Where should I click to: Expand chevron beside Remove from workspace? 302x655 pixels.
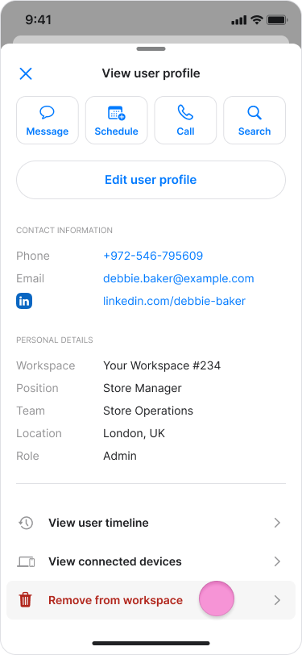(277, 600)
